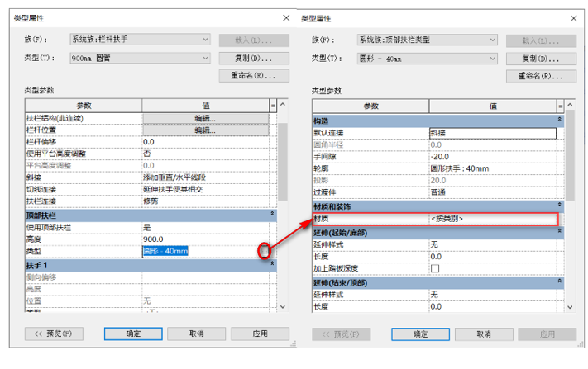
Task: Click the 默认连接 value field 斜接
Action: pos(492,133)
